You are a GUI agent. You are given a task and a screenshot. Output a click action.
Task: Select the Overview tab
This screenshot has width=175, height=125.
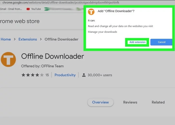tap(100, 102)
